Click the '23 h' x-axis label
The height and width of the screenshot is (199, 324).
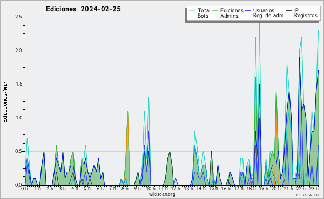tap(313, 188)
